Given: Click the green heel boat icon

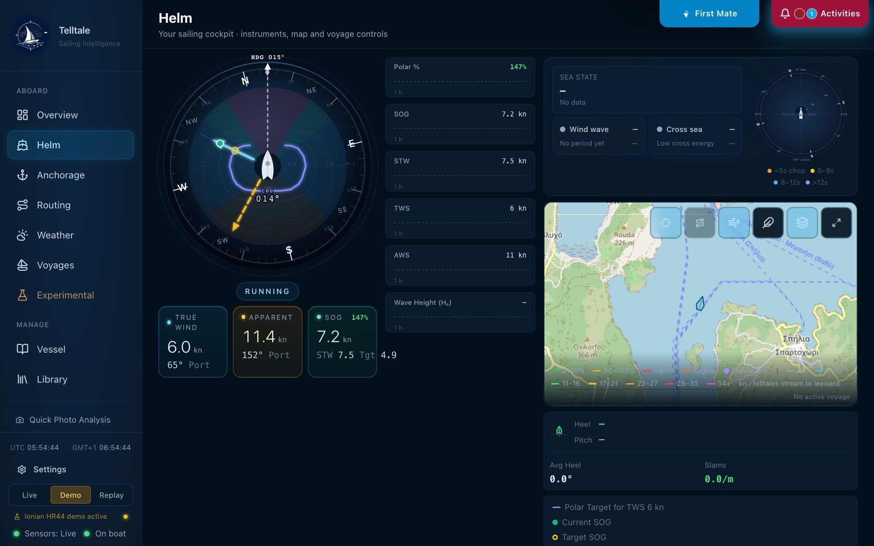Looking at the screenshot, I should tap(559, 430).
